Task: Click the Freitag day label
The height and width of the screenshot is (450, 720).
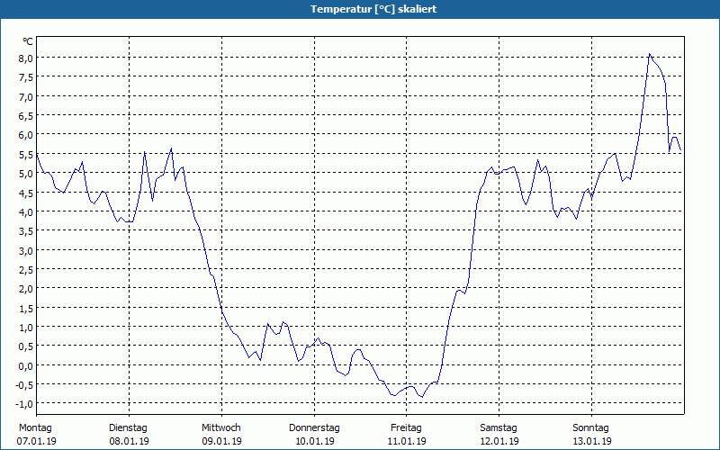Action: pos(407,427)
